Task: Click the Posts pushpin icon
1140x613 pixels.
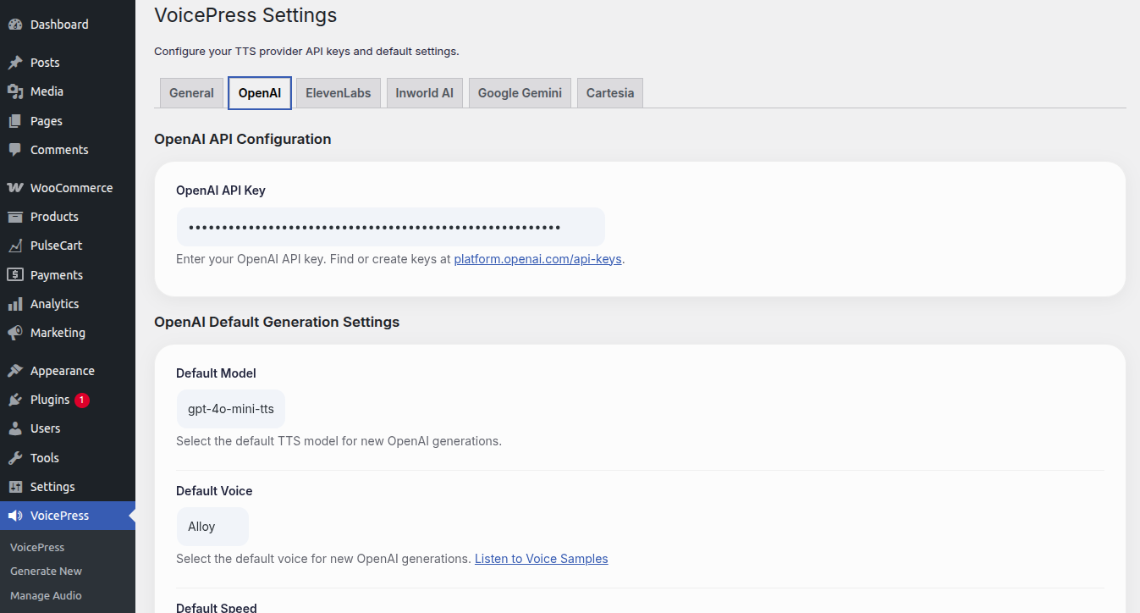Action: pos(15,63)
